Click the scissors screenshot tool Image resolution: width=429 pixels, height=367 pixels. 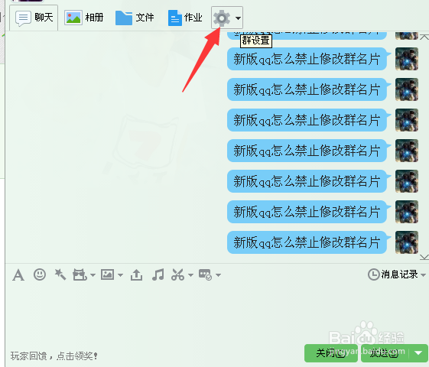[178, 274]
